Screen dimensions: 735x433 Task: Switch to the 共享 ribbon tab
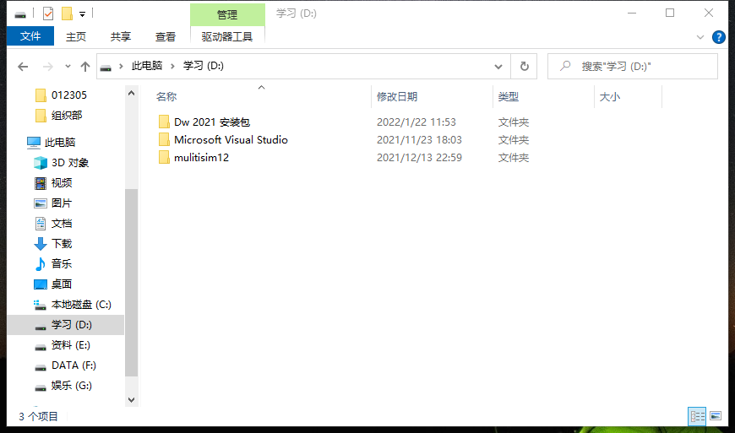[x=121, y=36]
